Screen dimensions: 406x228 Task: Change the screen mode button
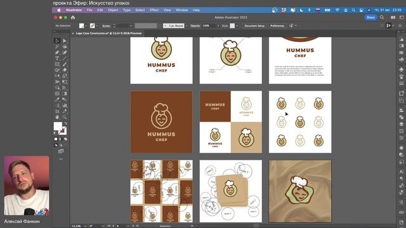point(61,151)
